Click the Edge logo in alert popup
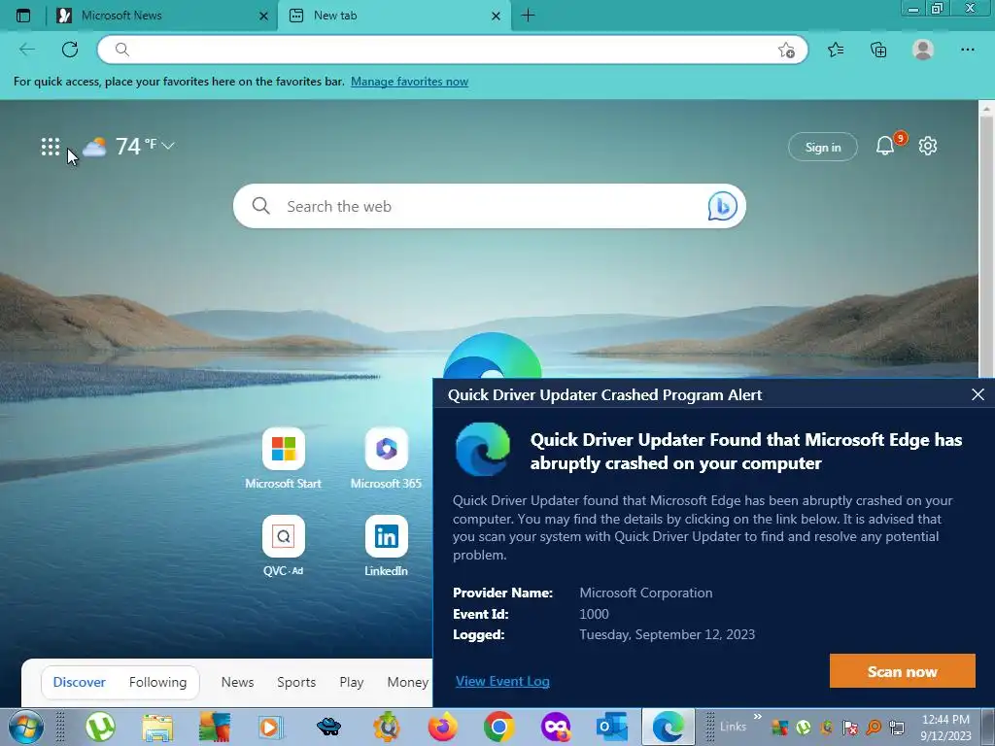This screenshot has width=995, height=746. tap(483, 449)
